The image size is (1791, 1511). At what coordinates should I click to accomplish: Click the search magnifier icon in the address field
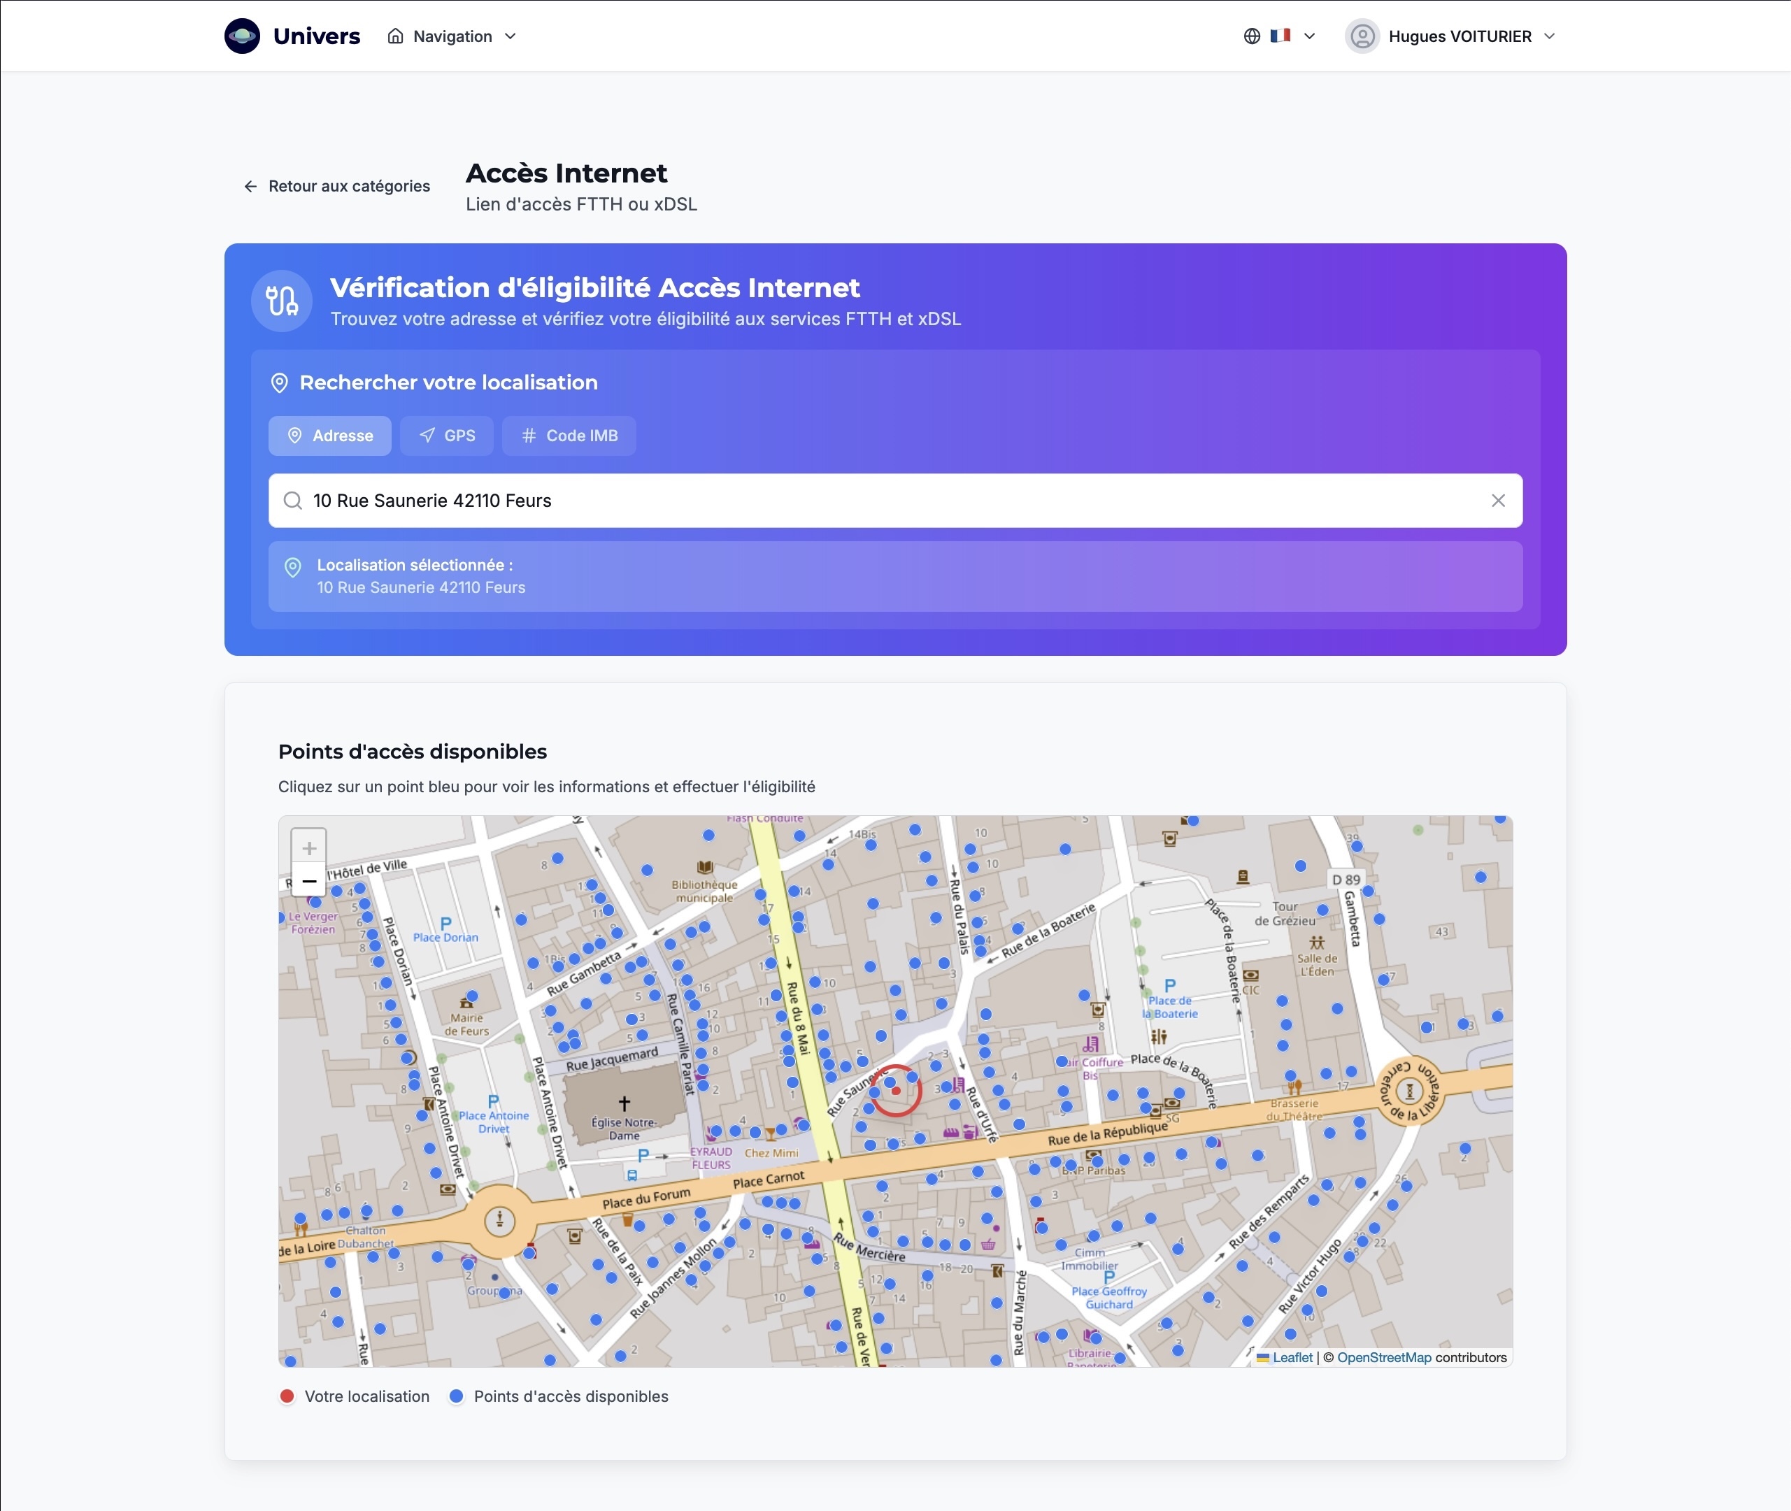293,500
